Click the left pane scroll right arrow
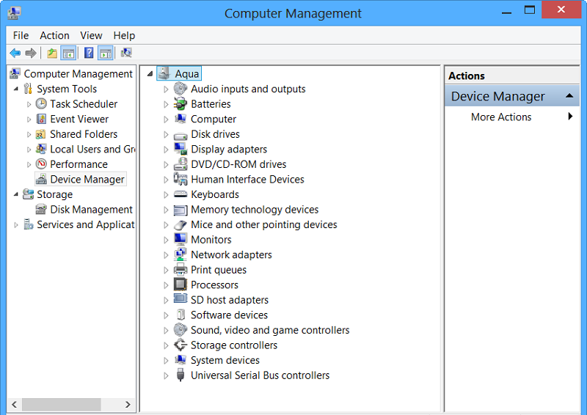The height and width of the screenshot is (415, 587). (x=128, y=404)
